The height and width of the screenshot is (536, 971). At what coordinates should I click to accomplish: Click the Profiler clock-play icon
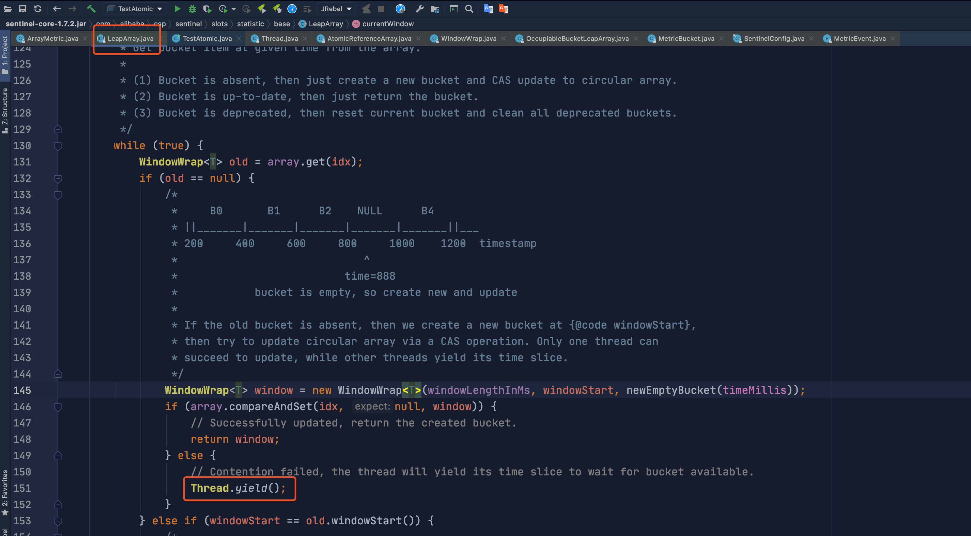pos(223,9)
